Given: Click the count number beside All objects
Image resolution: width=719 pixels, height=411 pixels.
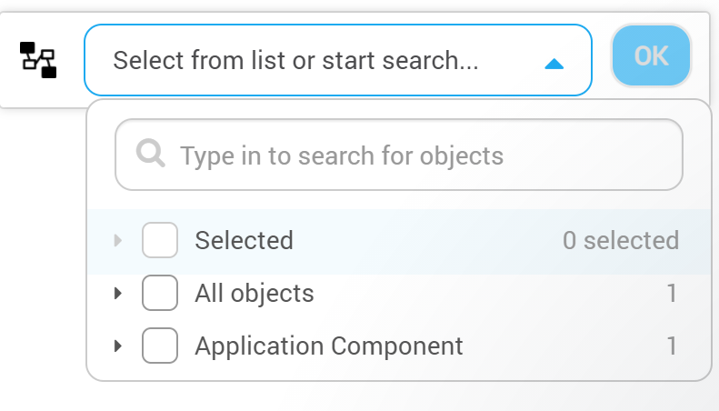Looking at the screenshot, I should (x=672, y=293).
